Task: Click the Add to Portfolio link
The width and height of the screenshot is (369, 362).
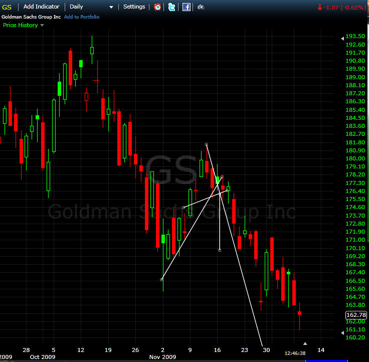Action: click(81, 17)
